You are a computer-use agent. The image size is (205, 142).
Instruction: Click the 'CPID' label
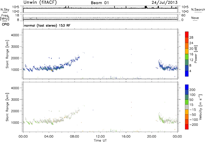6,24
